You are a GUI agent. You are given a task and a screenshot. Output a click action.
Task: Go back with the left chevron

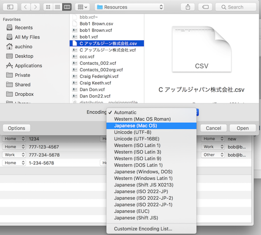click(26, 7)
